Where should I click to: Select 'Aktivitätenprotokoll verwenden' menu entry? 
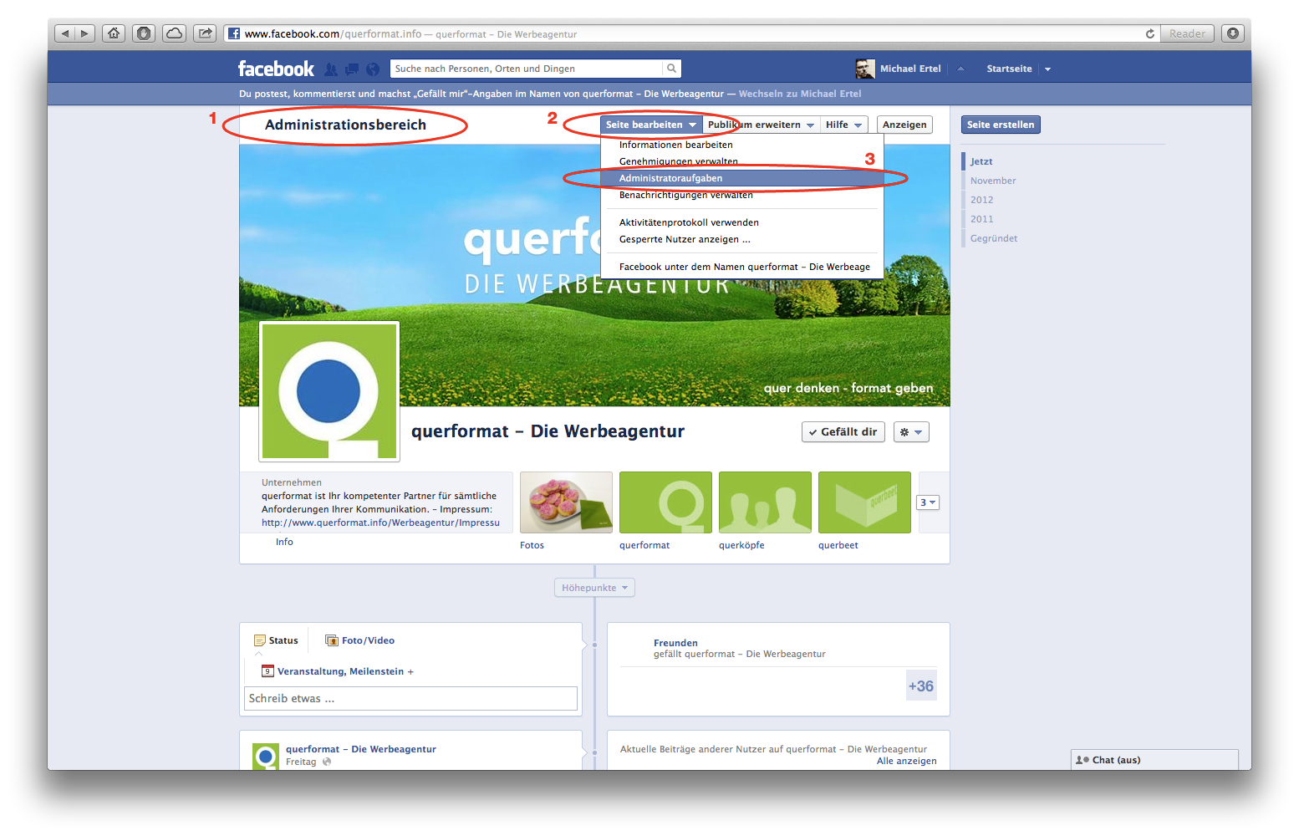742,222
